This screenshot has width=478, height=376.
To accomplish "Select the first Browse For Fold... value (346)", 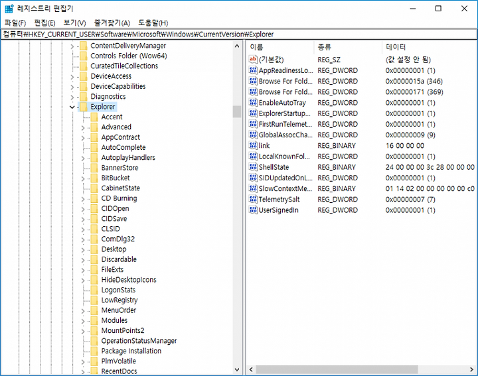I will (x=285, y=82).
